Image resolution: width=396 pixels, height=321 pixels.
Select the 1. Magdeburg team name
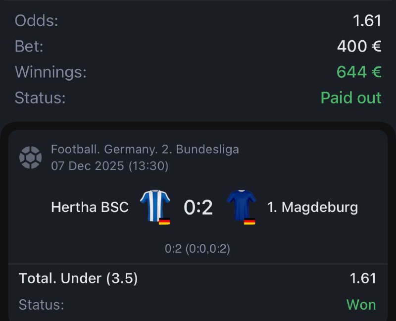[312, 207]
